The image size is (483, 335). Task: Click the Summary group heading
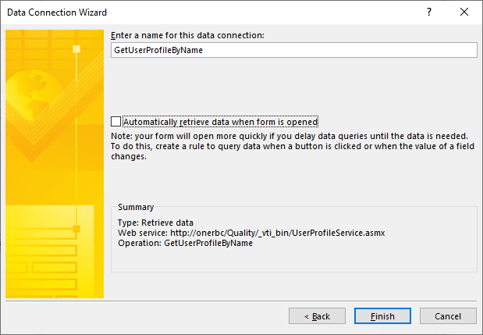[136, 207]
